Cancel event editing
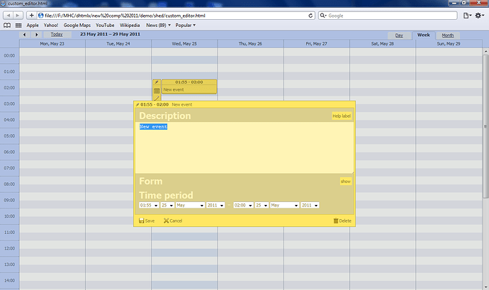489x290 pixels. click(x=173, y=221)
